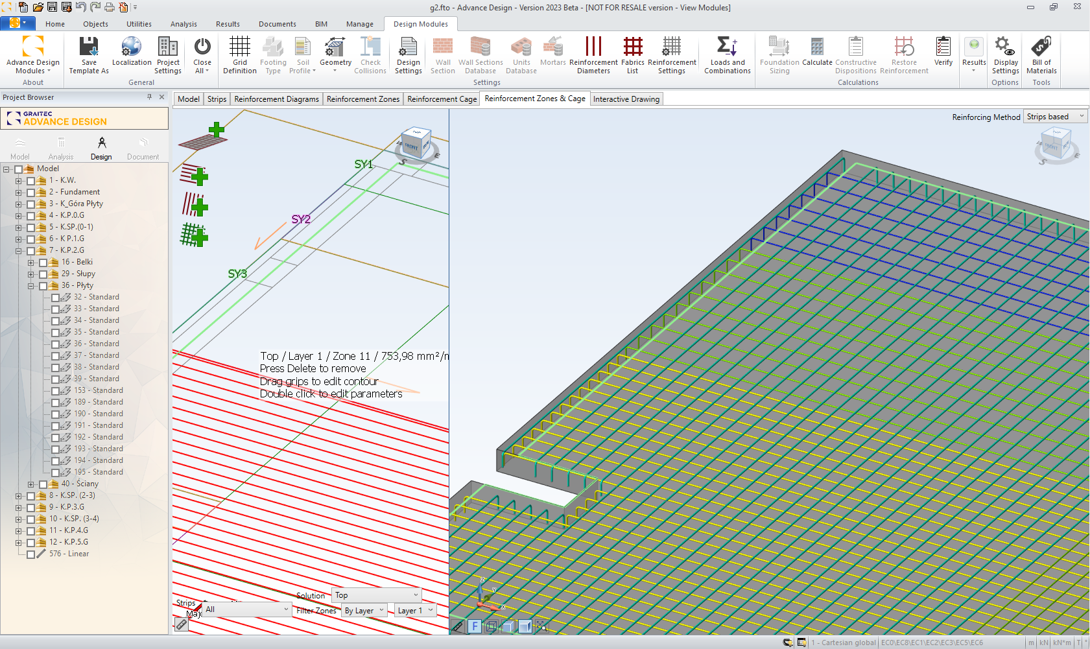Click the 3D view cube in right viewport
The width and height of the screenshot is (1090, 649).
coord(1057,144)
